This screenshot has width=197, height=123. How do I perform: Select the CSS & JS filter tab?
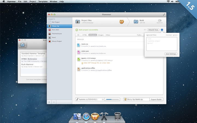pyautogui.click(x=93, y=35)
